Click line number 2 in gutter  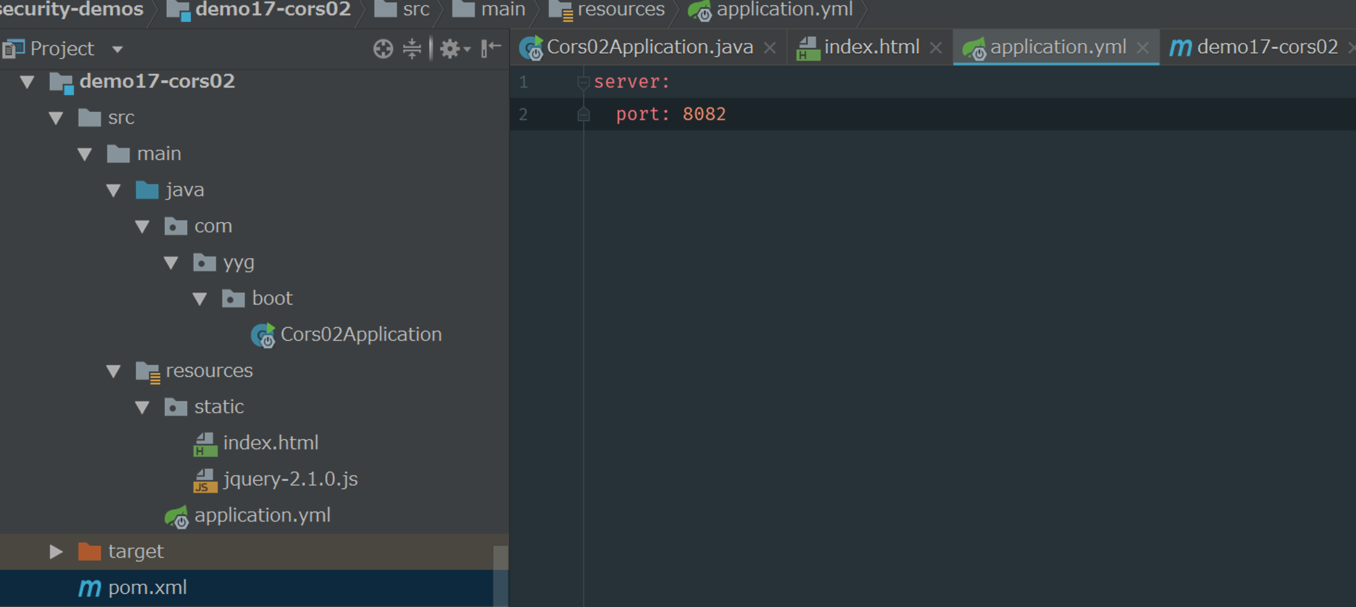pos(524,115)
